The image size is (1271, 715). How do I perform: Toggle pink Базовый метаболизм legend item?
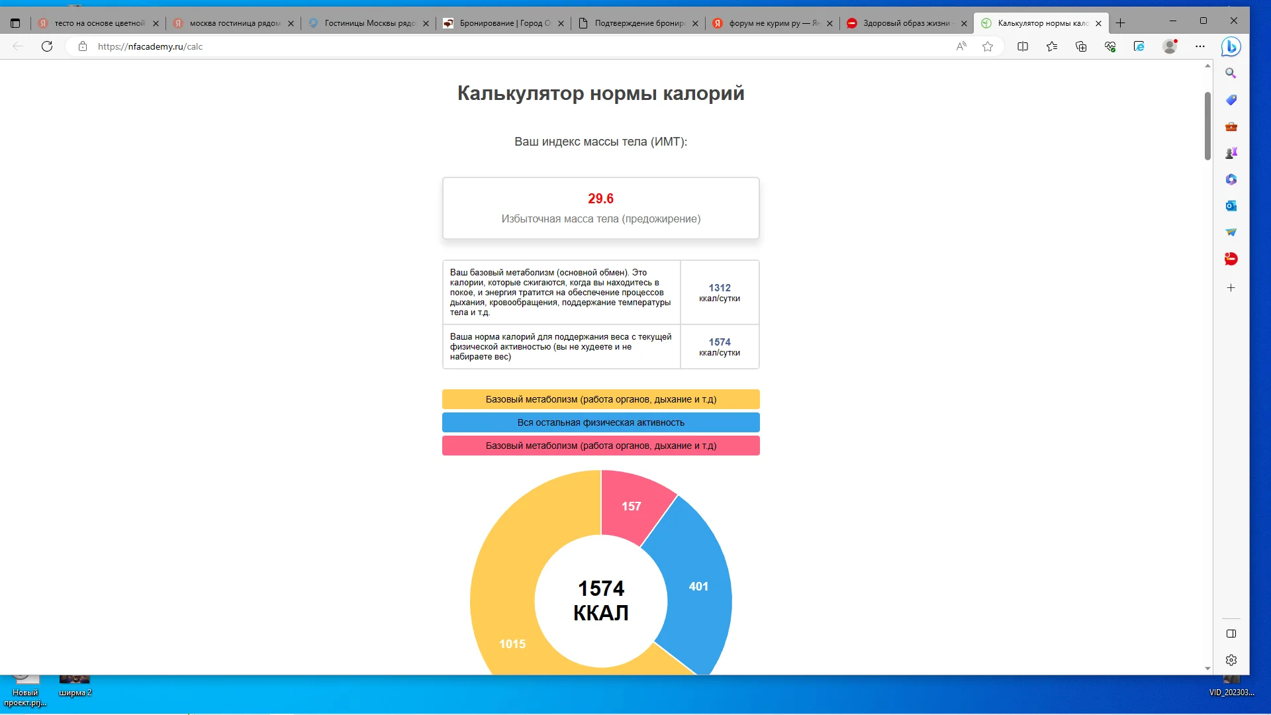point(600,446)
